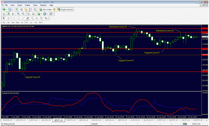Launch MetaEditor via yellow diamond icon
Image resolution: width=209 pixels, height=126 pixels.
(x=54, y=9)
